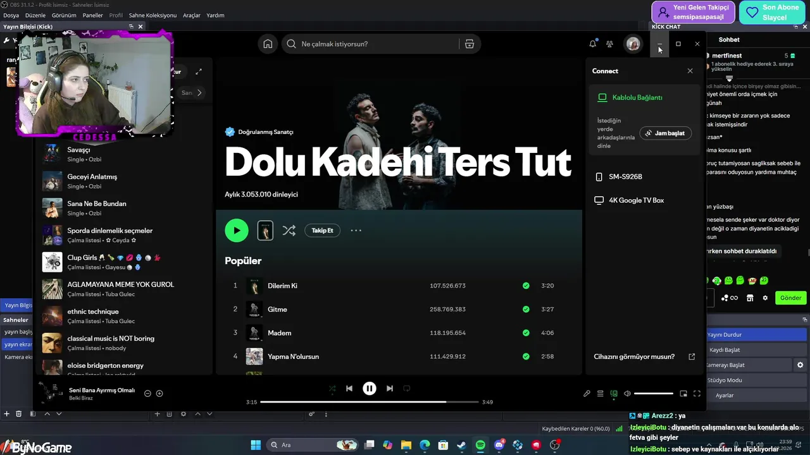Open File Explorer from taskbar
The height and width of the screenshot is (455, 810).
pos(406,445)
